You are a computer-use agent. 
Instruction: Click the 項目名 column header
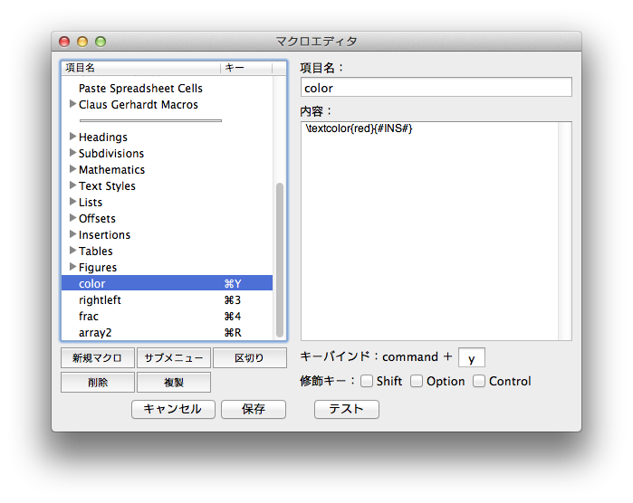coord(141,68)
